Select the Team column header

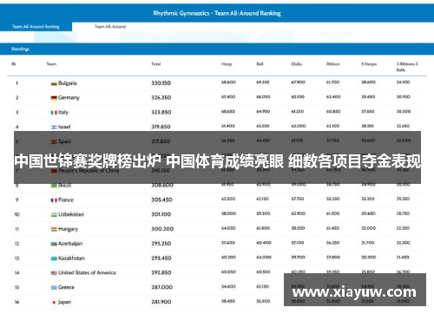(51, 64)
